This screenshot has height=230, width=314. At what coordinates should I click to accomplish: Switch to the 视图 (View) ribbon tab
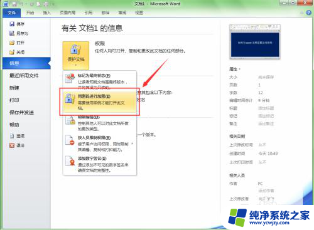139,13
